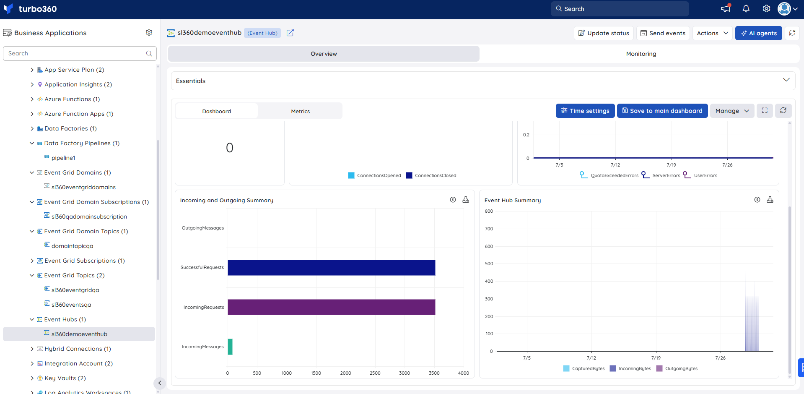Show info for Event Hub Summary

[757, 200]
